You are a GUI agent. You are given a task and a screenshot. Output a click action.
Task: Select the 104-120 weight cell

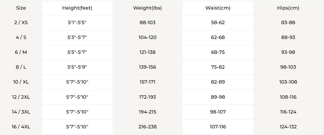148,38
